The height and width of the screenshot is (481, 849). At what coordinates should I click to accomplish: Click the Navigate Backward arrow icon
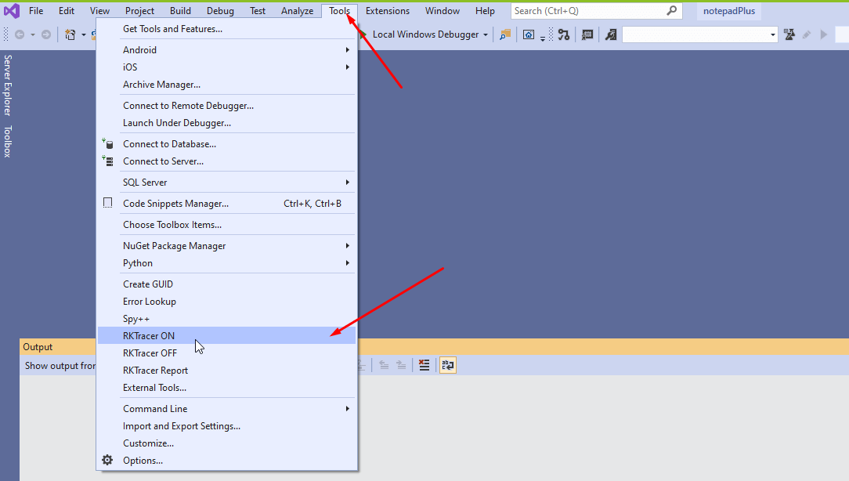tap(21, 34)
